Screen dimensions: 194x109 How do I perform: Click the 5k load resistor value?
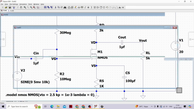tap(148, 58)
